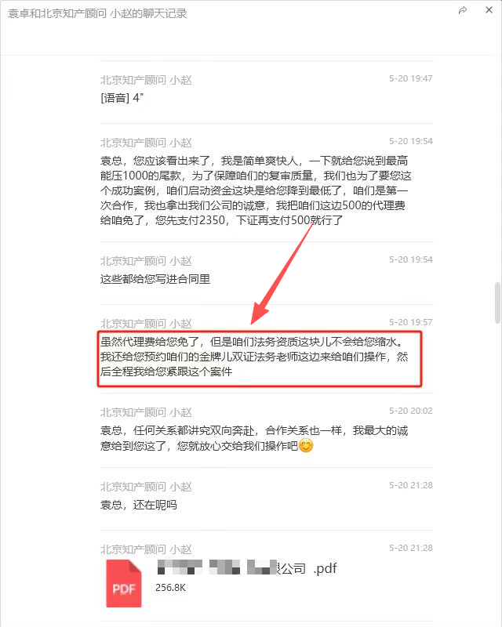
Task: Click sender name above the voice message
Action: [x=146, y=80]
